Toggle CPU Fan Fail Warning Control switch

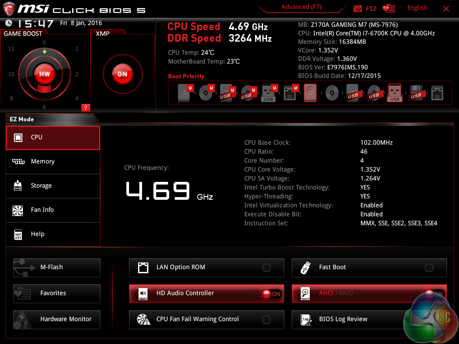pos(266,320)
